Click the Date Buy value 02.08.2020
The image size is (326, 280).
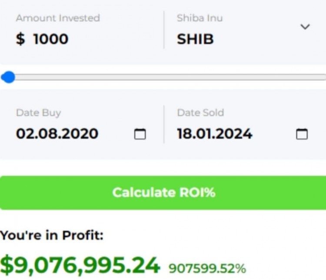pos(57,133)
